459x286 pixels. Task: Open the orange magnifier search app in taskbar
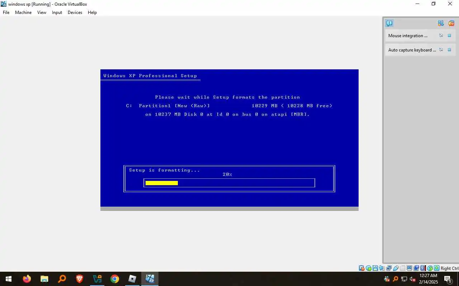click(62, 279)
